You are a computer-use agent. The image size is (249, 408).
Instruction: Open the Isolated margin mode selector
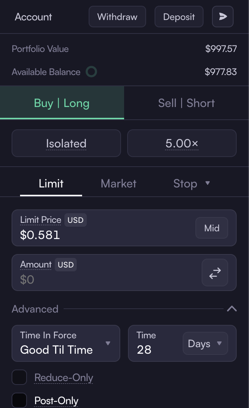(x=66, y=143)
